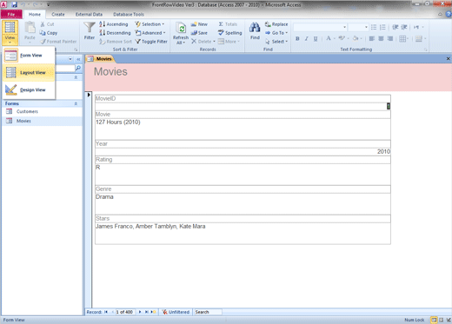Open the Selection filter dropdown
The image size is (452, 324).
[x=150, y=24]
